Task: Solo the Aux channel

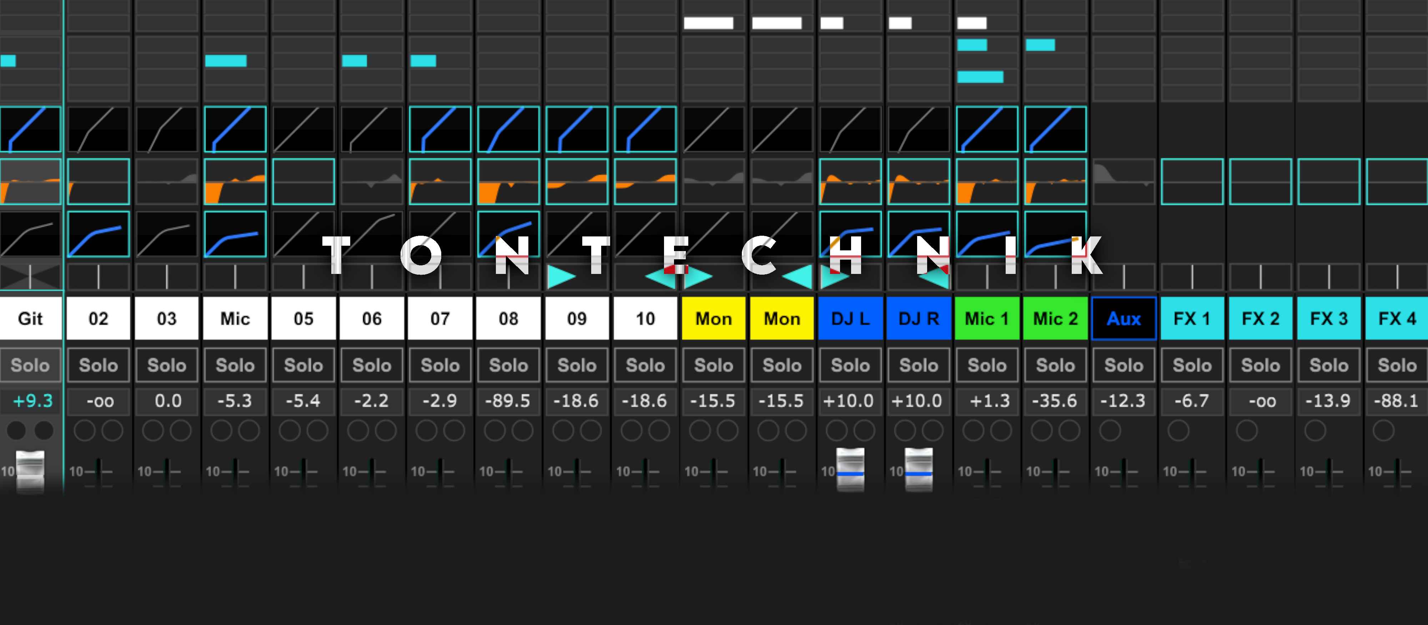Action: pyautogui.click(x=1124, y=365)
